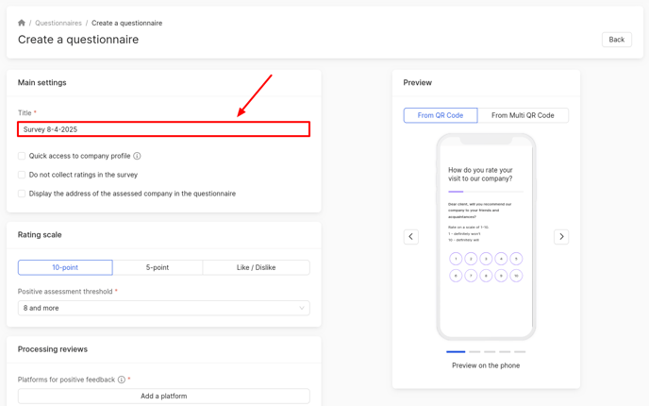Open Questionnaires breadcrumb link

pos(58,23)
